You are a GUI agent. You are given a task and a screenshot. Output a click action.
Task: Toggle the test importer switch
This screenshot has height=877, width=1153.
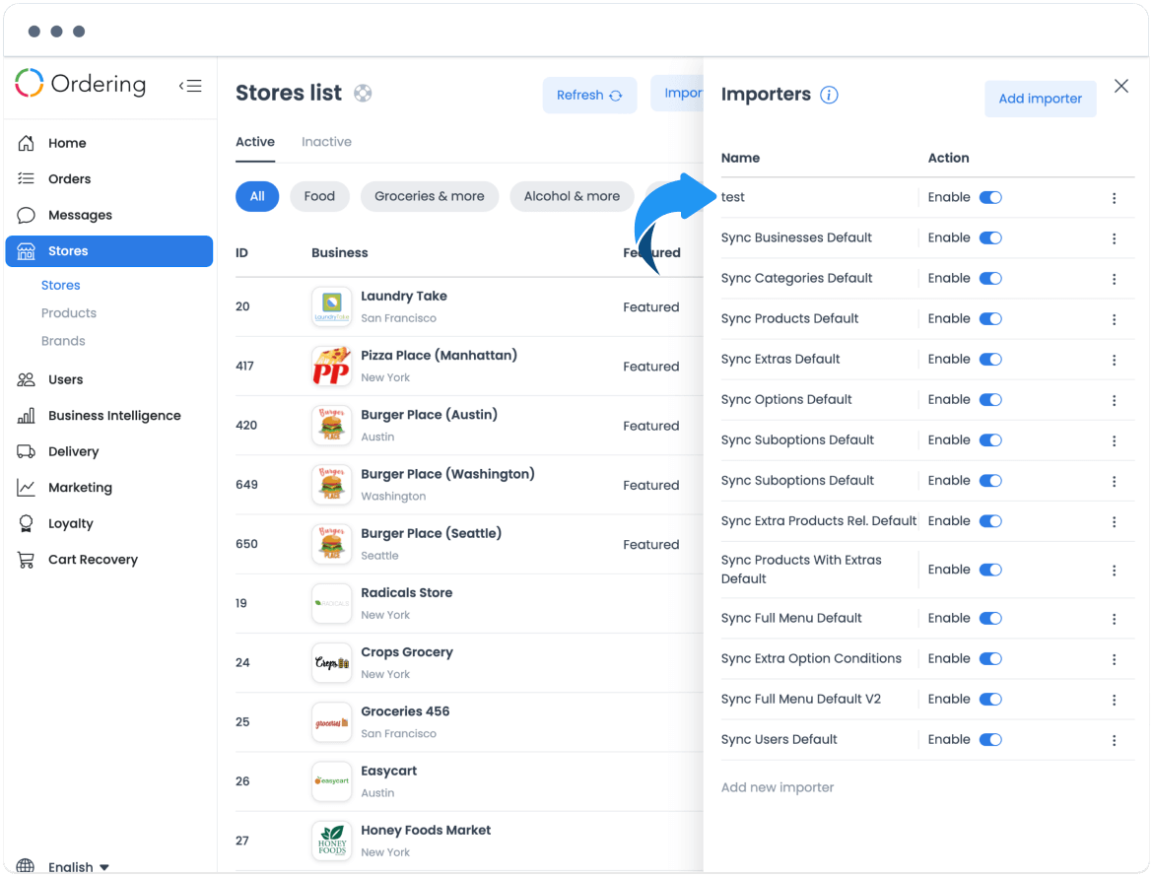(990, 197)
